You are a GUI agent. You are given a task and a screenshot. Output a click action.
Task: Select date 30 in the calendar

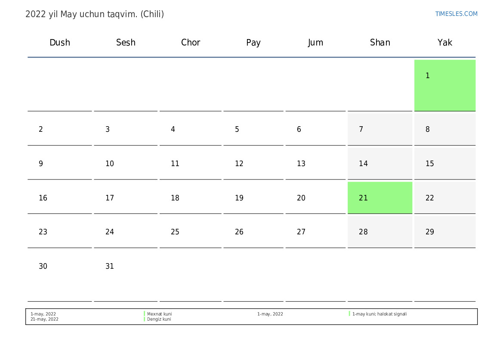(x=43, y=266)
